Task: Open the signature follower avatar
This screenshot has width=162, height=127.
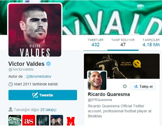Action: click(43, 120)
